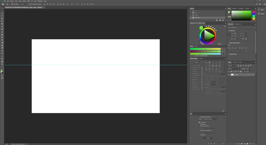
Task: Click the Create button in 3D panel
Action: pos(208,138)
